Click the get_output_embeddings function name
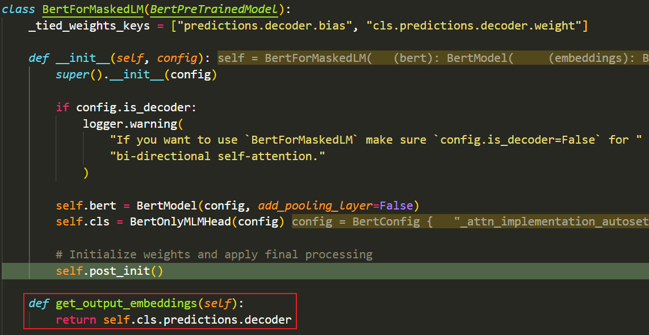The width and height of the screenshot is (649, 335). [126, 304]
